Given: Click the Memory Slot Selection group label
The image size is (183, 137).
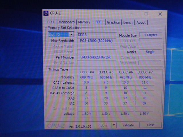Looking at the screenshot, I should pyautogui.click(x=64, y=28).
